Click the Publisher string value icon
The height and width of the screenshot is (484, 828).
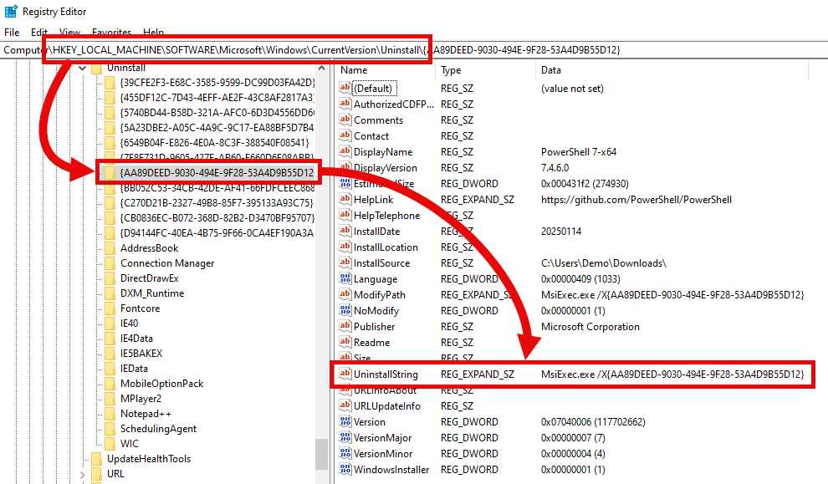[344, 326]
